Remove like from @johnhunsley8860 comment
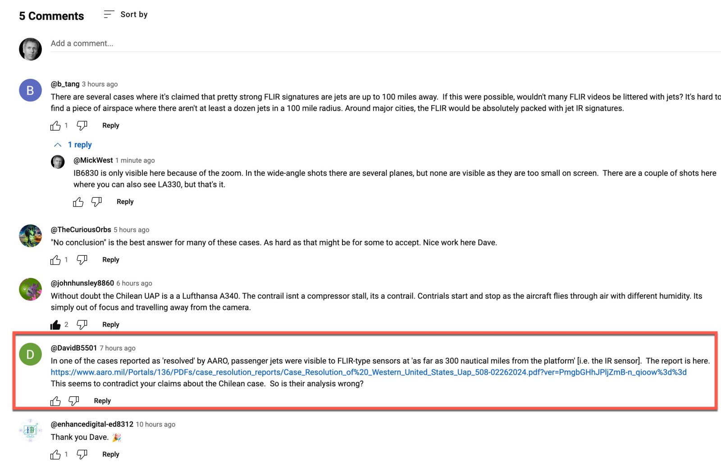The image size is (721, 462). click(x=55, y=325)
